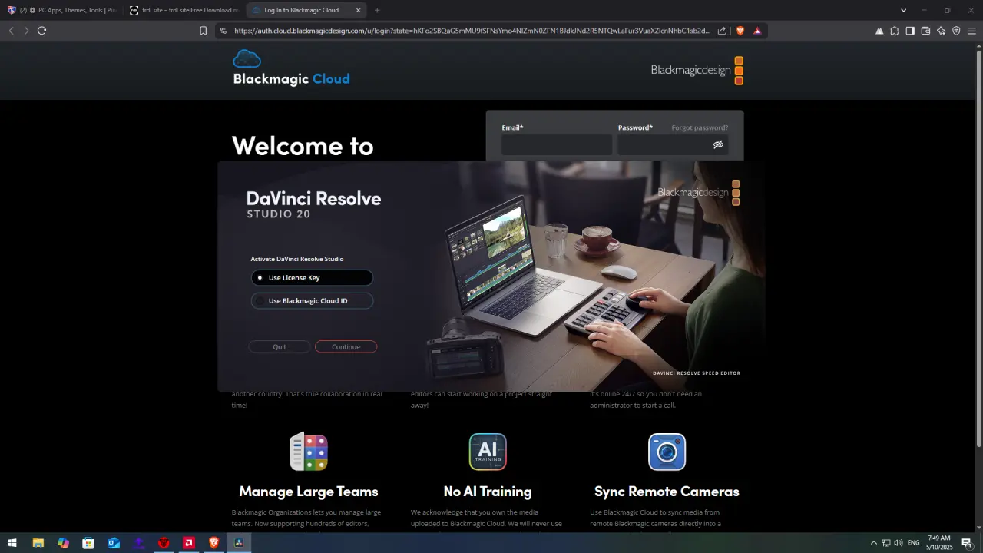Click the Sync Remote Cameras heading
This screenshot has height=553, width=983.
pyautogui.click(x=667, y=492)
